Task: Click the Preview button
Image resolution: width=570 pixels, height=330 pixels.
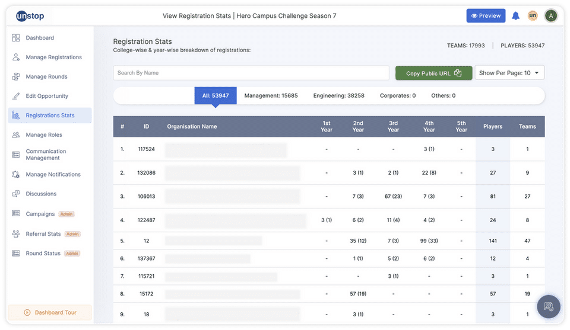Action: point(486,16)
